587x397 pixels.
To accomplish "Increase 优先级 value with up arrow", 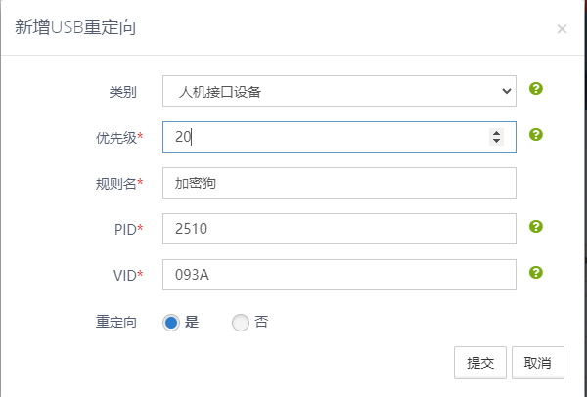I will 496,133.
